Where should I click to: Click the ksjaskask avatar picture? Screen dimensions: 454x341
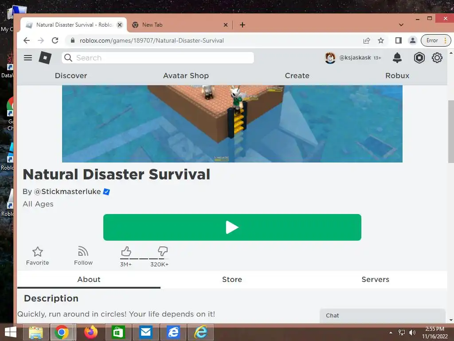click(330, 58)
